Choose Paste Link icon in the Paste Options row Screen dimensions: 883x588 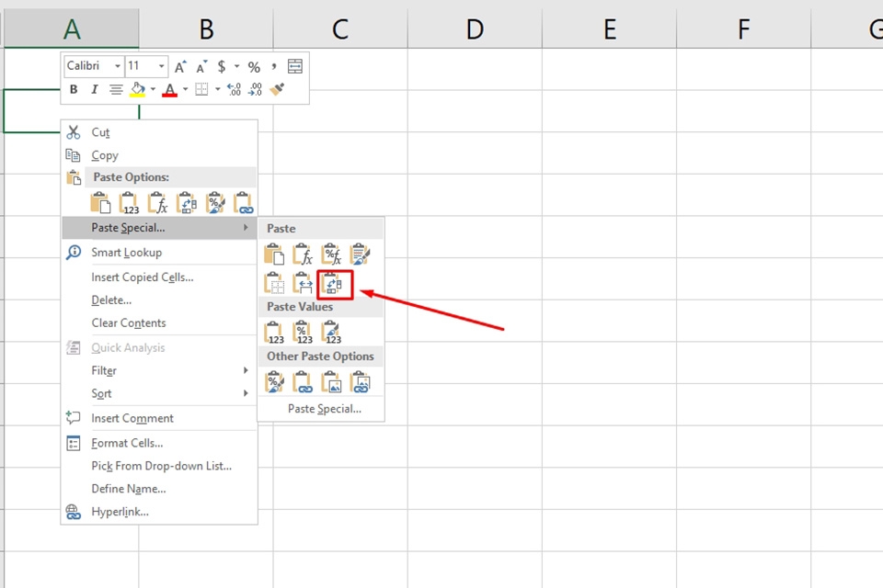(244, 203)
